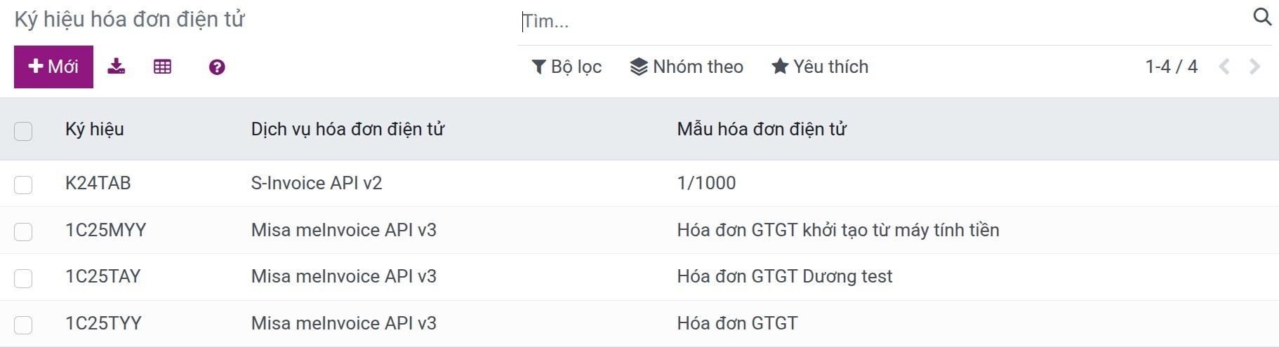The image size is (1279, 347).
Task: Check the 1C25MYY row checkbox
Action: pos(23,231)
